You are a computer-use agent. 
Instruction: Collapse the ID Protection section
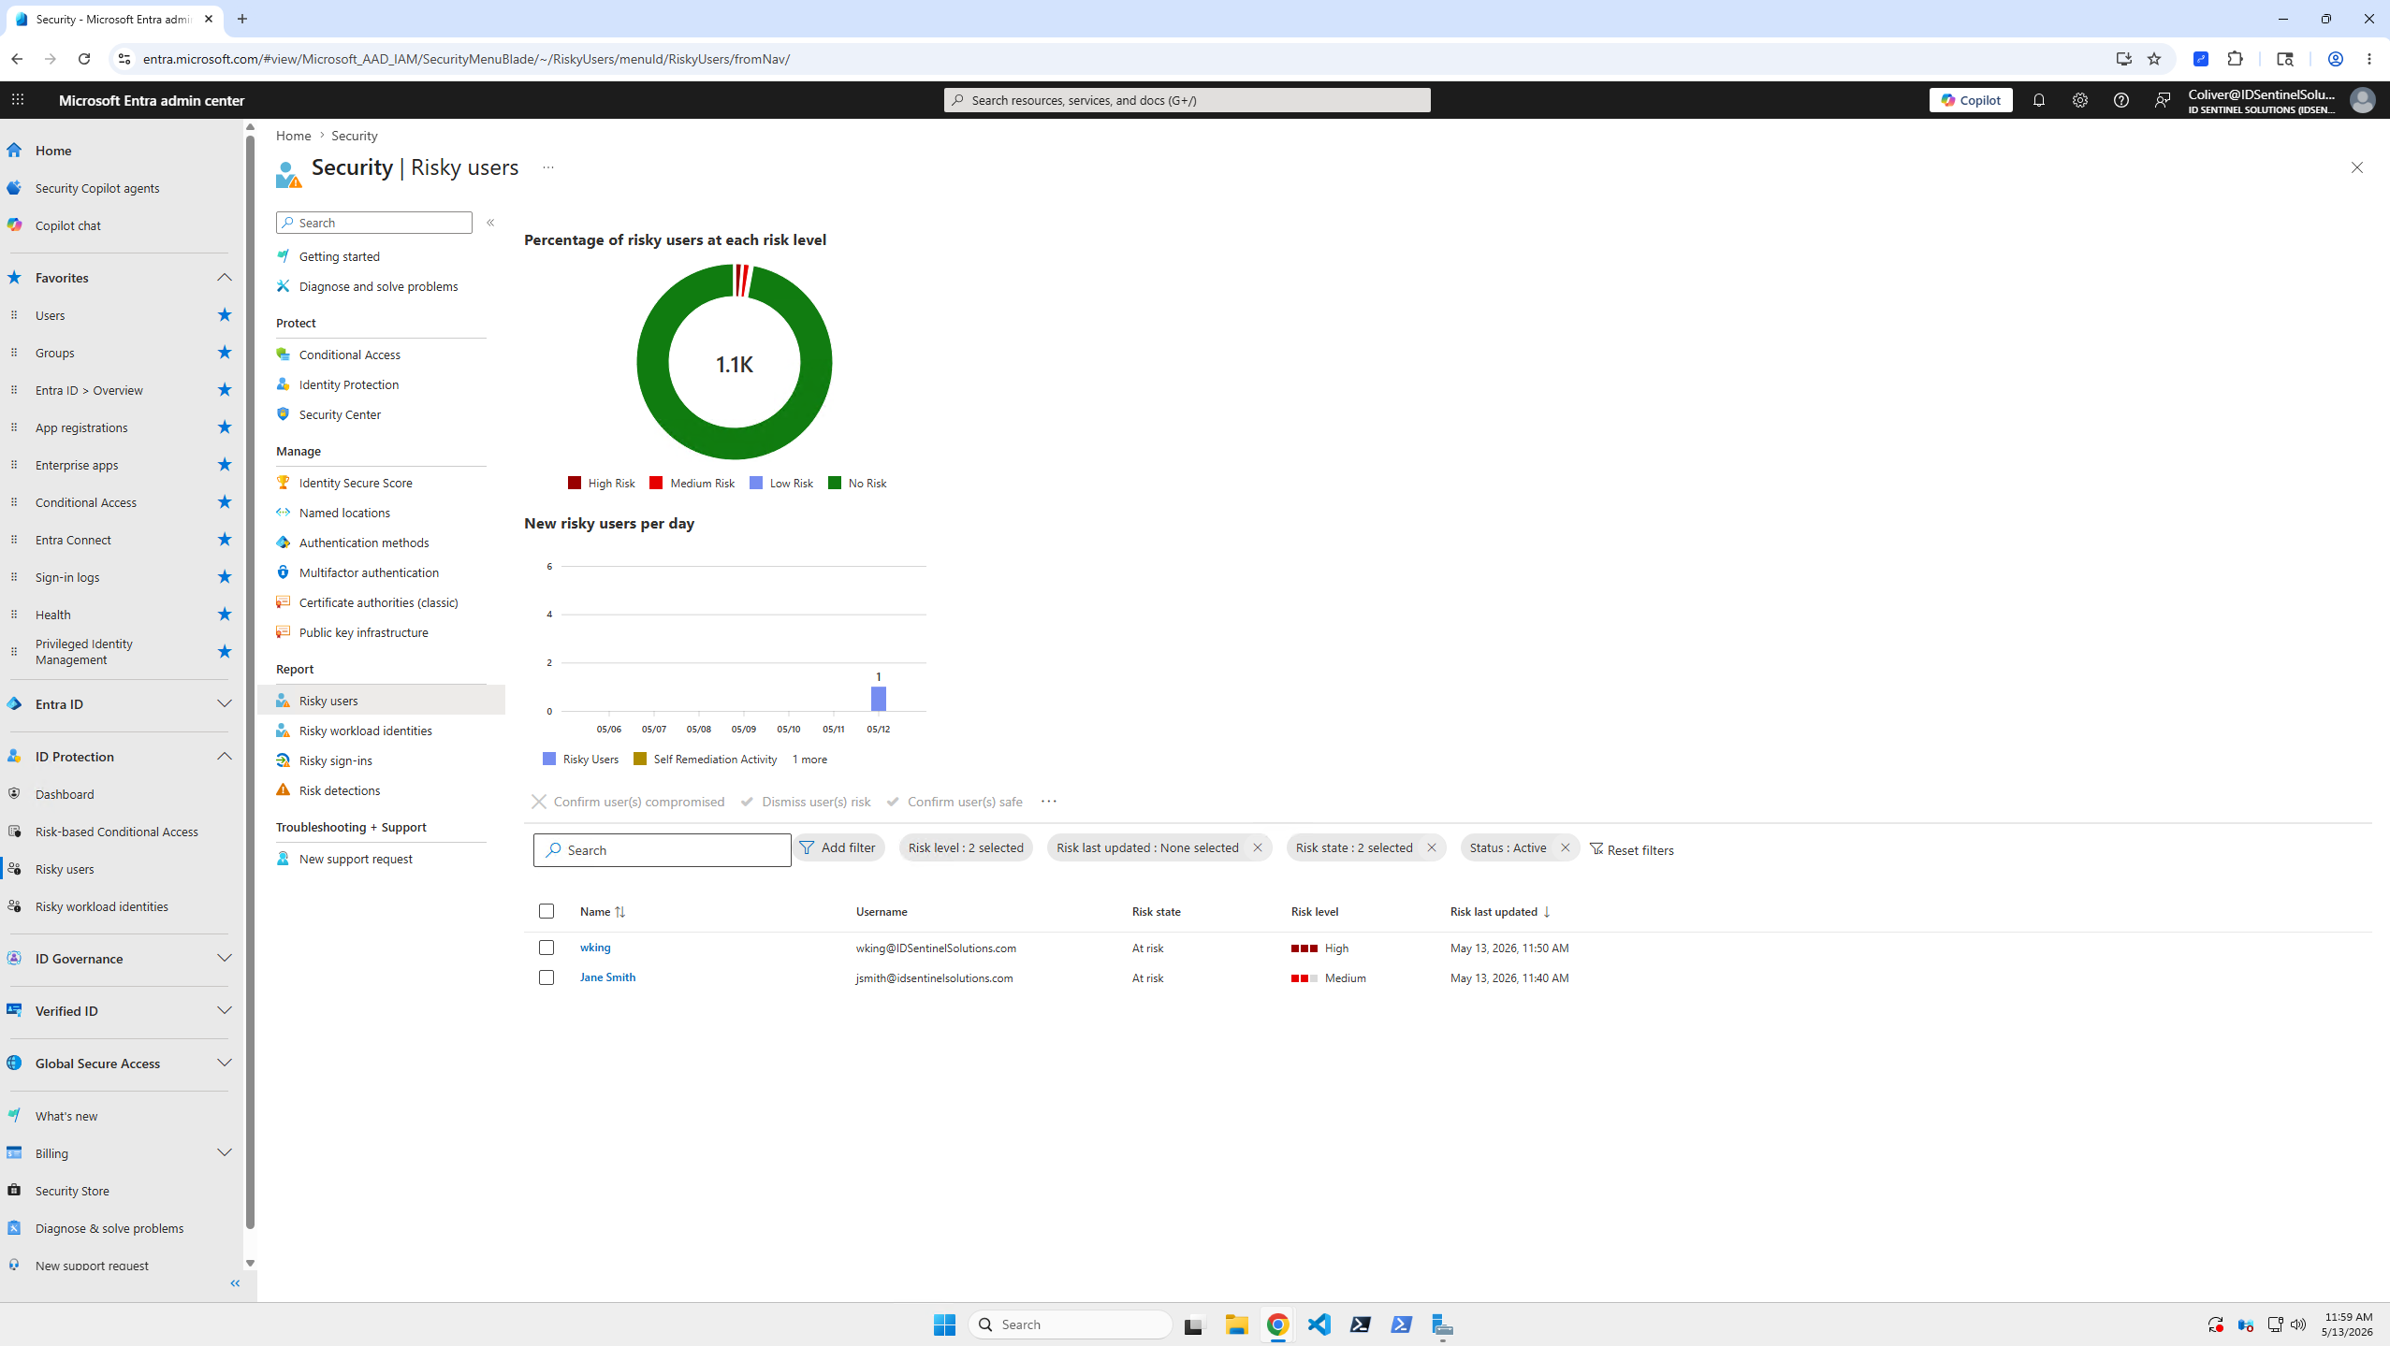tap(225, 757)
